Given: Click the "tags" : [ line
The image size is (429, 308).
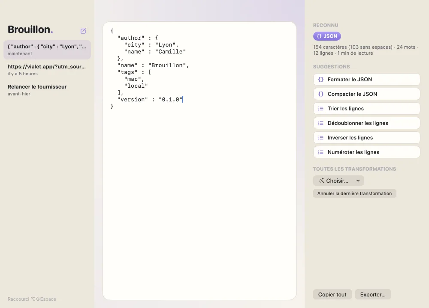Looking at the screenshot, I should (x=134, y=72).
